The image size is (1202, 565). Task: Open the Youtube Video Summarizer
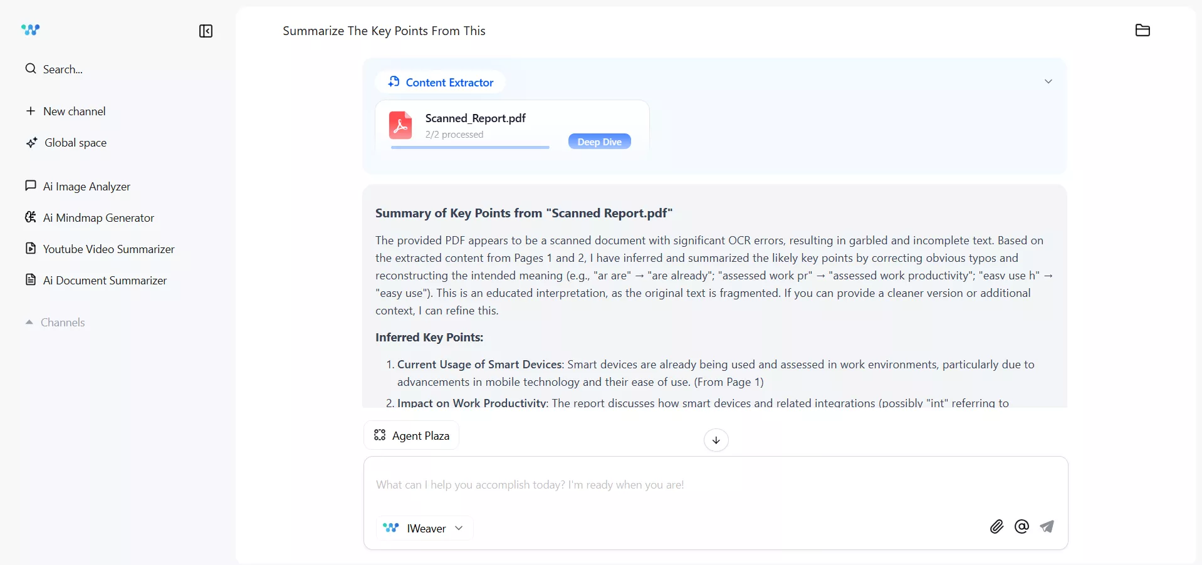(x=108, y=249)
